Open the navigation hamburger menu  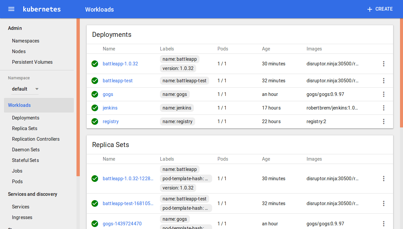coord(11,9)
